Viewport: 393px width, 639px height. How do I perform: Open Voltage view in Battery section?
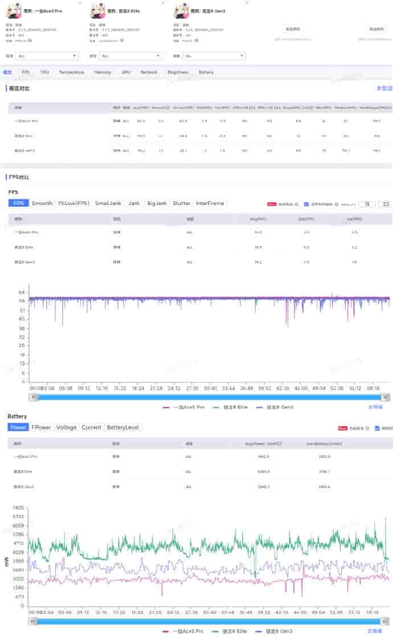coord(66,427)
